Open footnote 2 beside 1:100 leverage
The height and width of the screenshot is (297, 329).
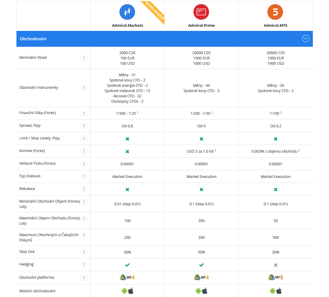(x=281, y=113)
